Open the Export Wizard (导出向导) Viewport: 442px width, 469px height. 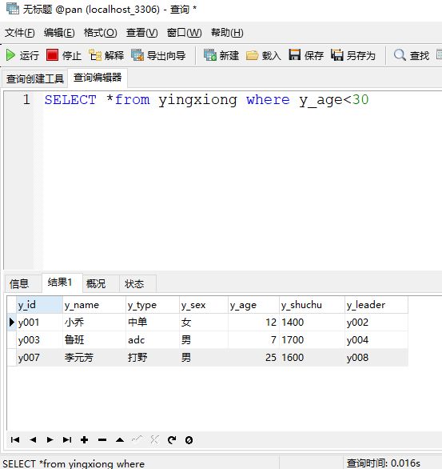coord(137,55)
